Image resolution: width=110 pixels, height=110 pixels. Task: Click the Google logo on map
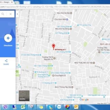[x=84, y=100]
